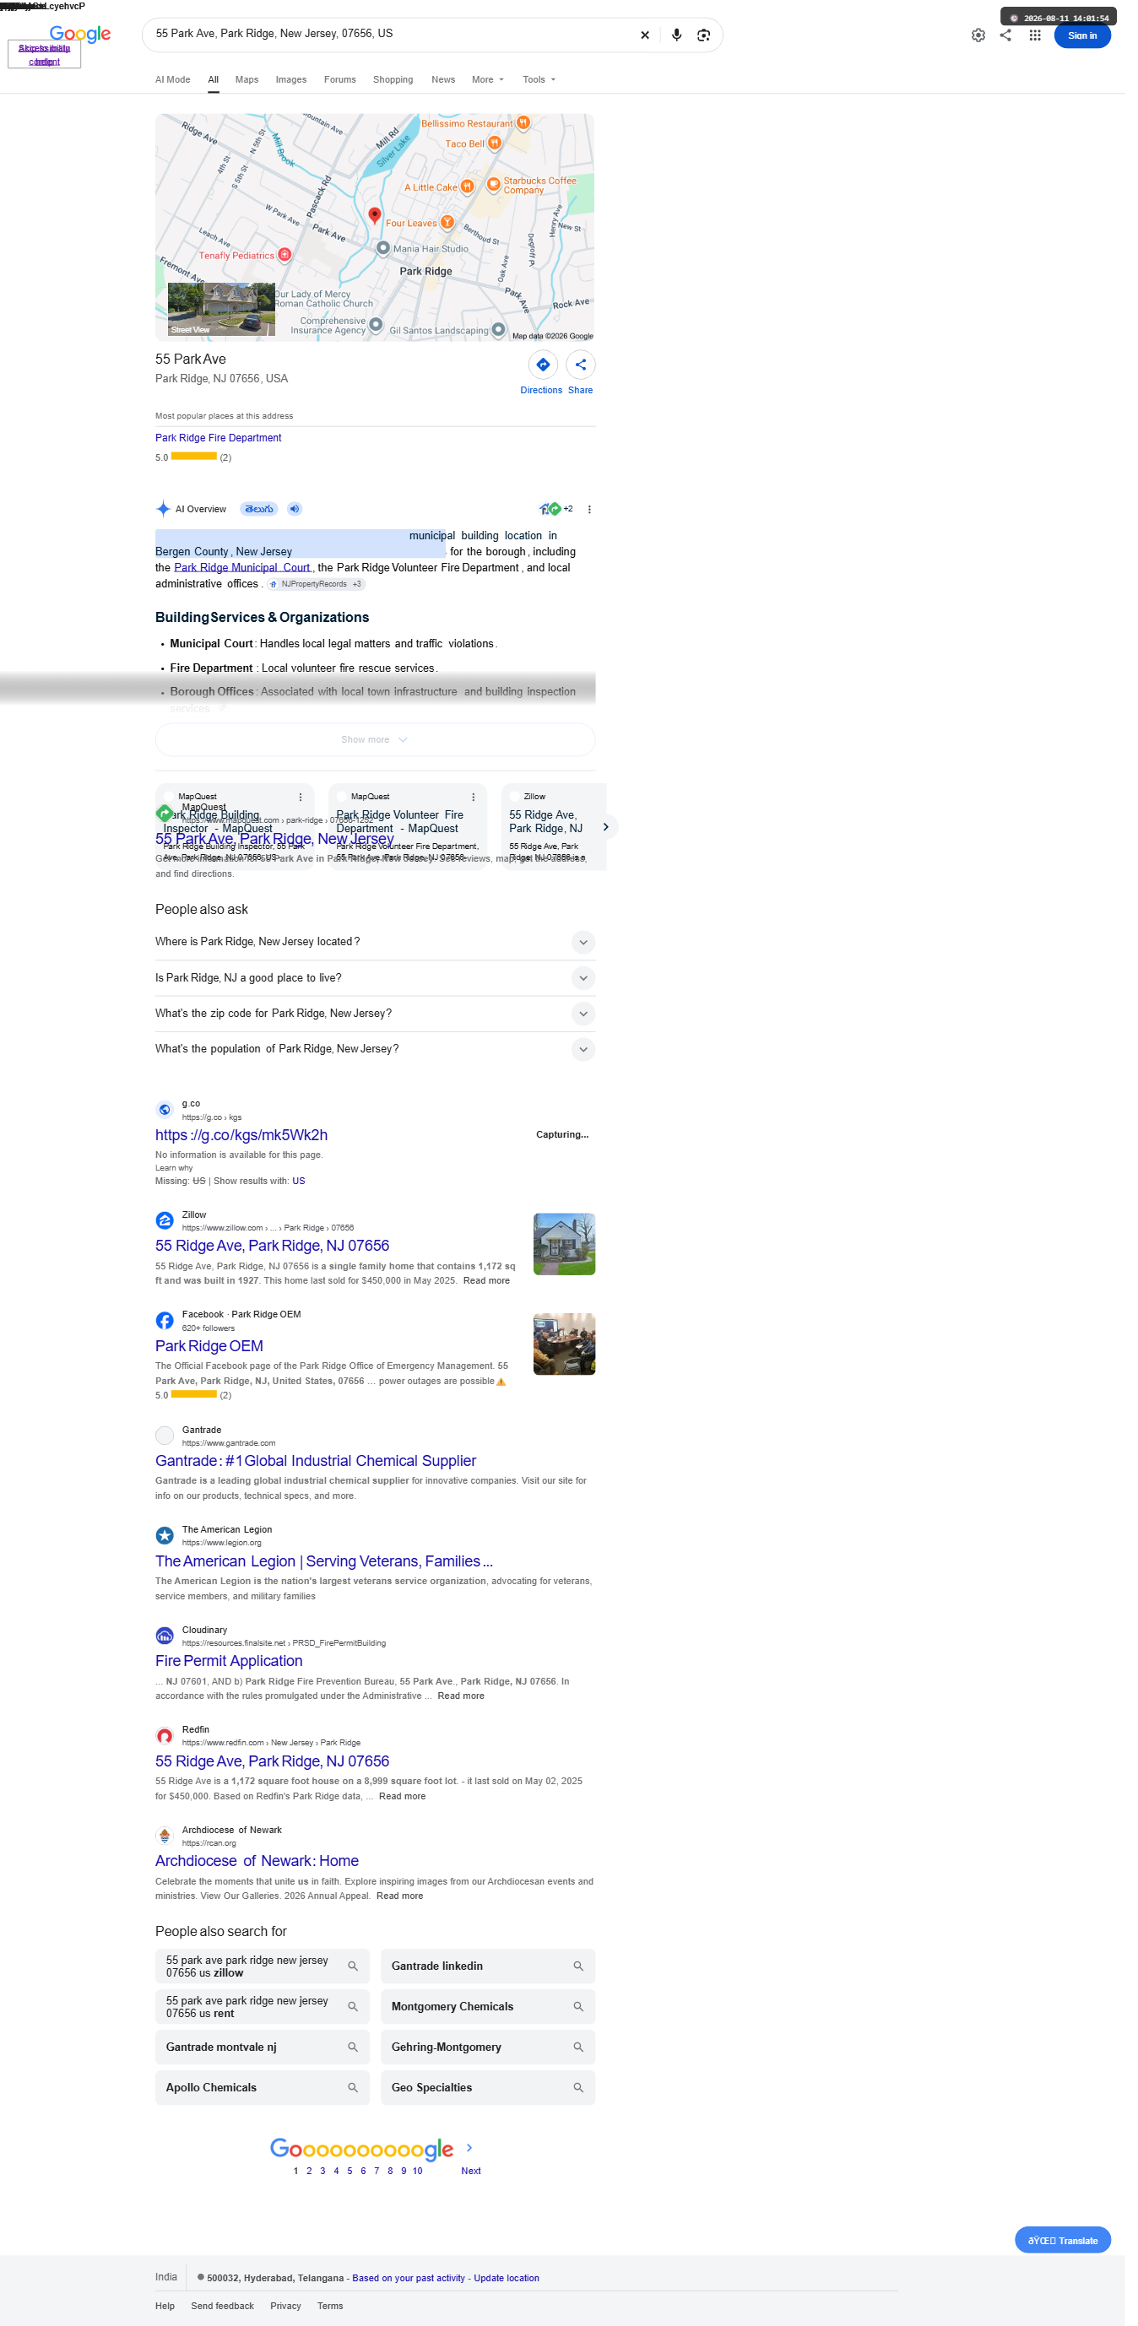Screen dimensions: 1138x2326
Task: Open the Tools dropdown
Action: [x=539, y=79]
